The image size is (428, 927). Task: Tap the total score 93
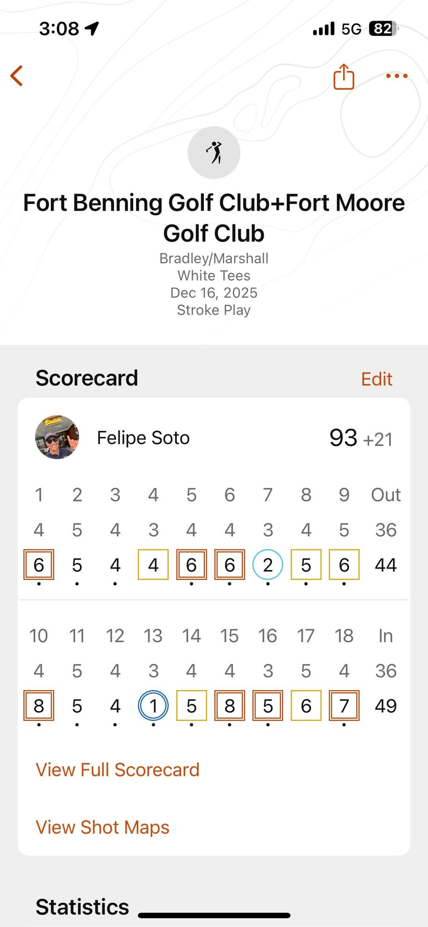pos(343,438)
